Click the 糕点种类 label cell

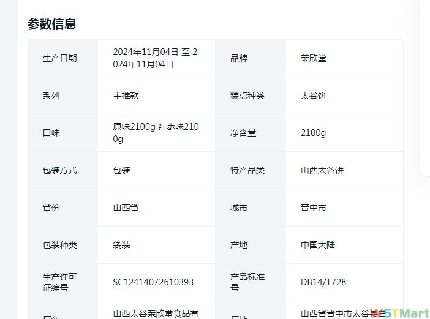click(247, 96)
